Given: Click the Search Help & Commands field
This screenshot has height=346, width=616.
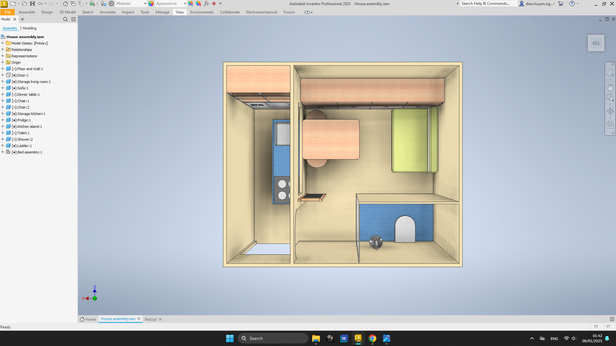Looking at the screenshot, I should tap(488, 4).
